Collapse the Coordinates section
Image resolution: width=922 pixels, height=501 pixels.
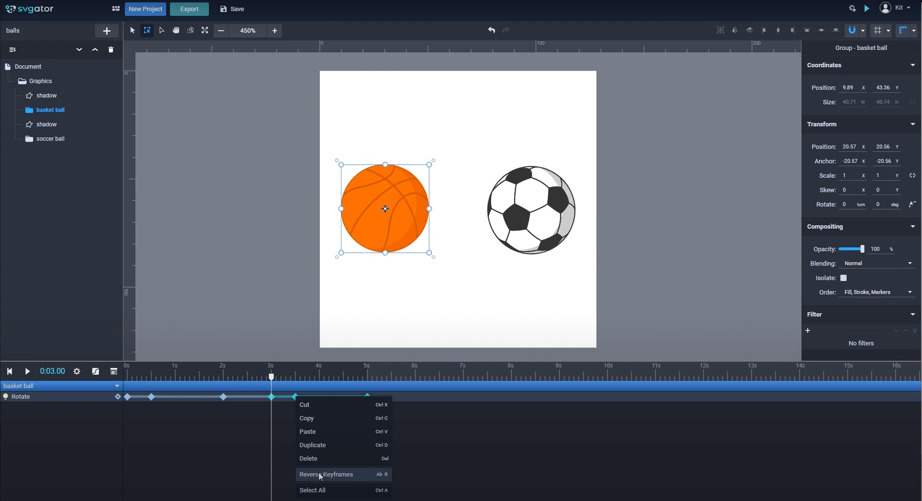912,65
